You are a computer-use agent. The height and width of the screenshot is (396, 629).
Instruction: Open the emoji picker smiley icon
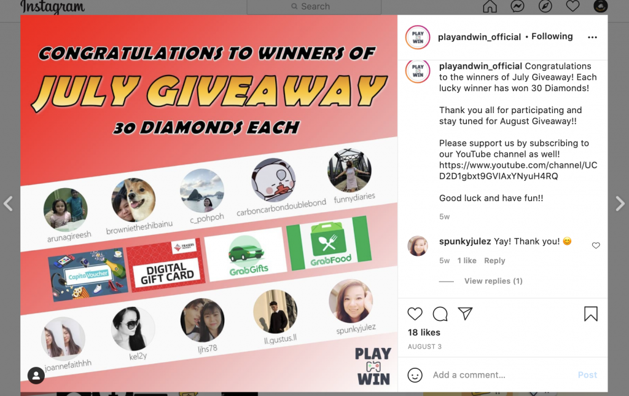(415, 374)
